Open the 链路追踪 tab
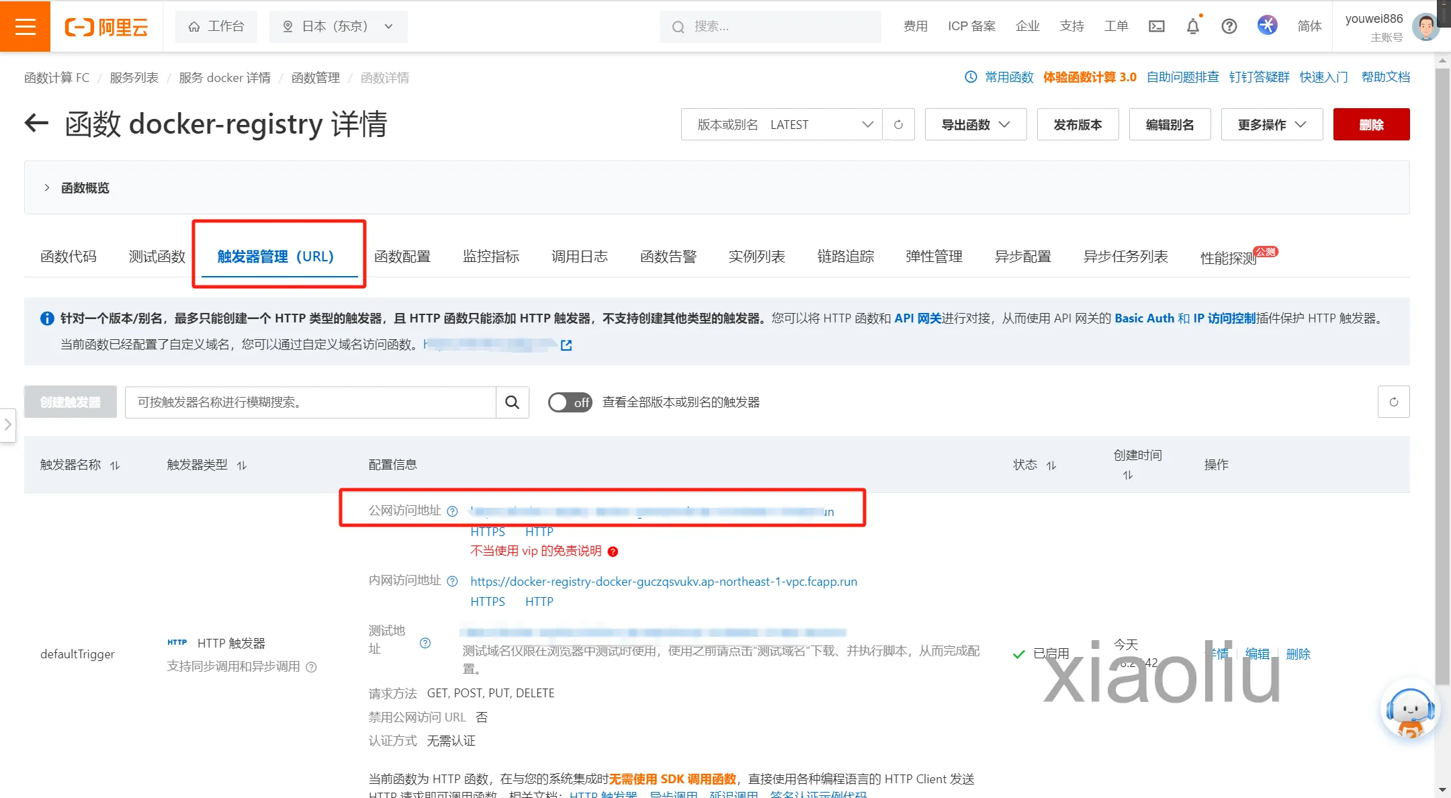1451x798 pixels. (846, 257)
